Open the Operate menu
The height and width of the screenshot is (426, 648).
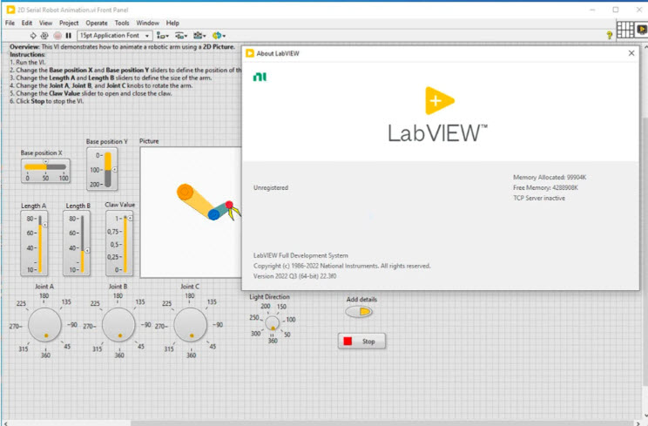97,23
